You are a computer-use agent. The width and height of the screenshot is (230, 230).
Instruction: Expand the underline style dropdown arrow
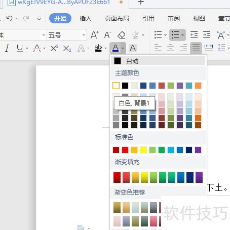(27, 49)
